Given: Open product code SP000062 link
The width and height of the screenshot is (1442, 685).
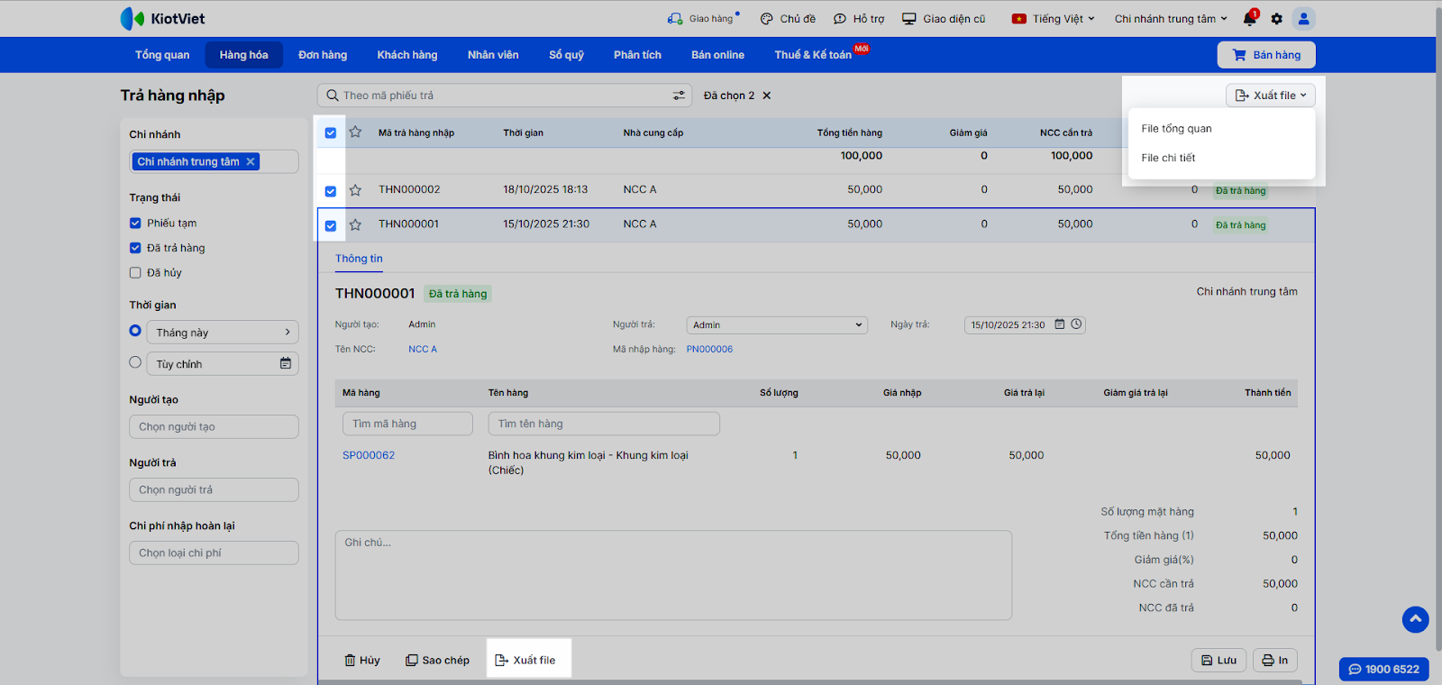Looking at the screenshot, I should pyautogui.click(x=369, y=455).
